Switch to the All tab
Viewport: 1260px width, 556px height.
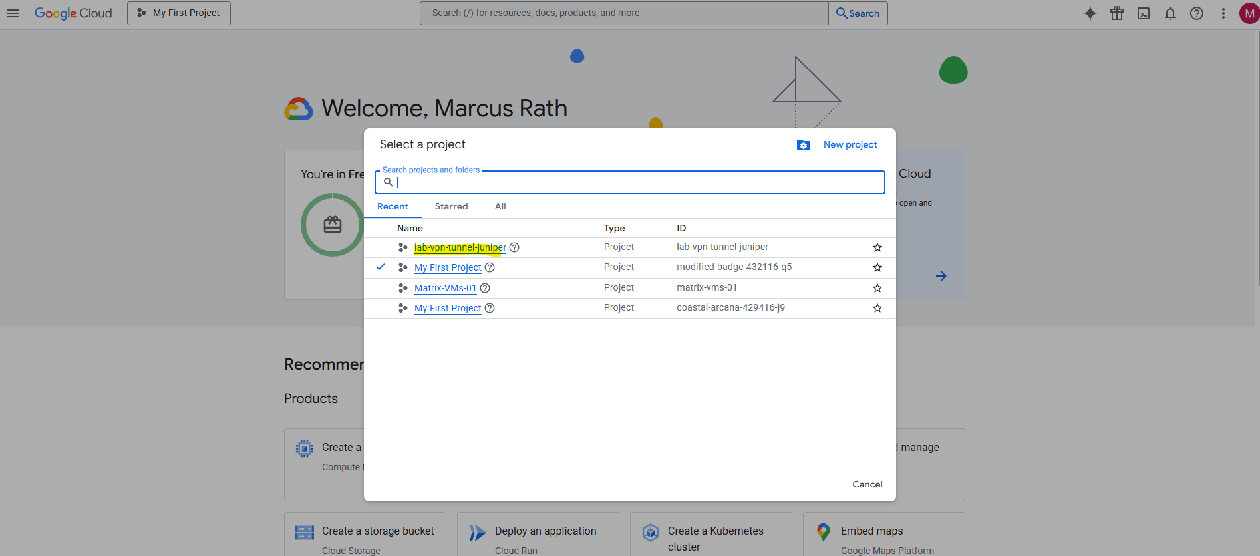(x=500, y=207)
